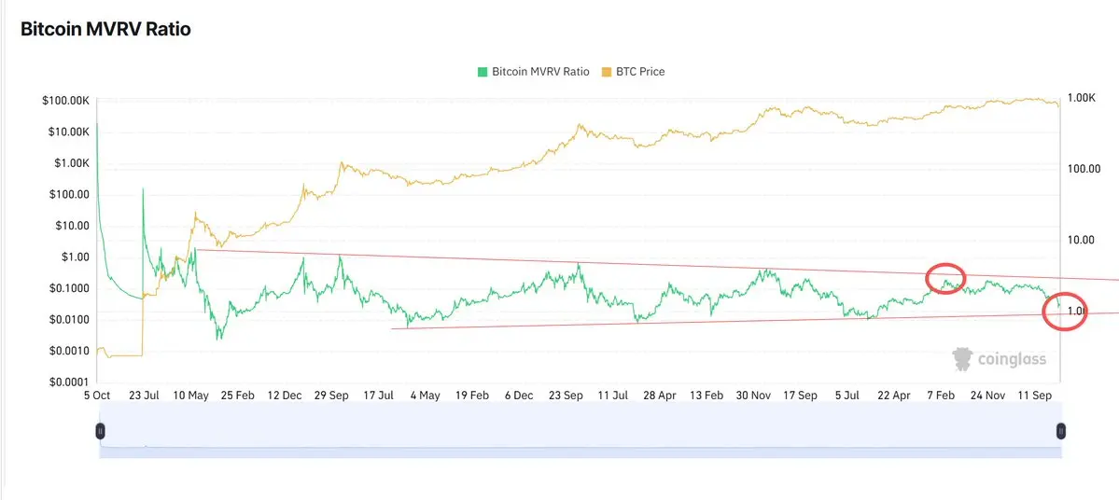
Task: Click the green MVRV Ratio legend swatch
Action: [483, 72]
